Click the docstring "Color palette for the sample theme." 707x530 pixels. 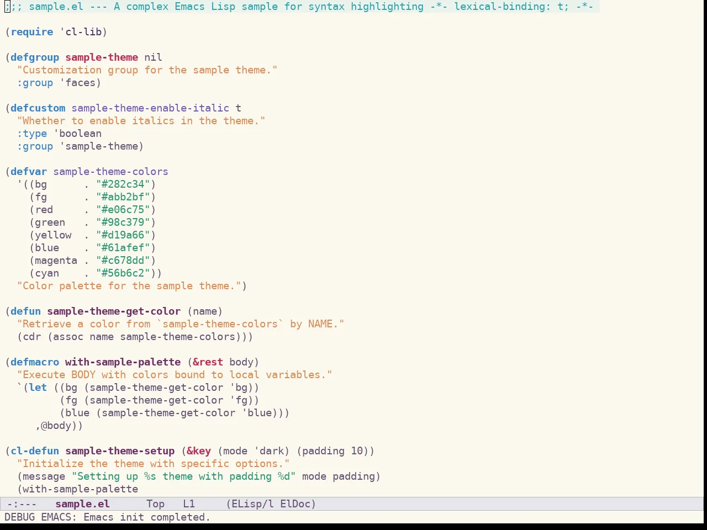[129, 286]
